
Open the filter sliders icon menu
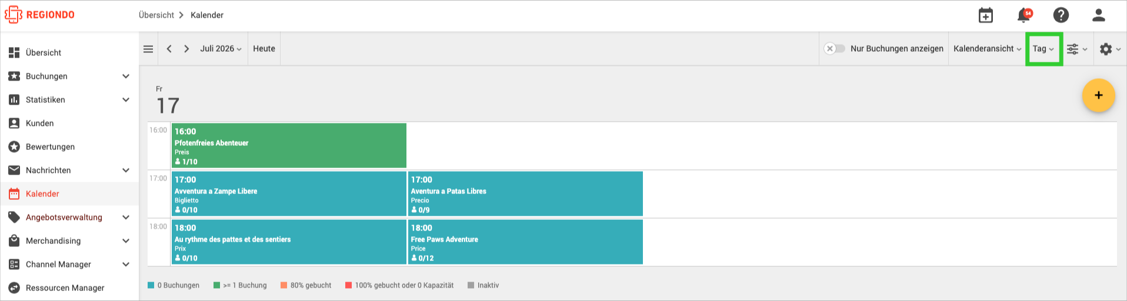click(1077, 49)
